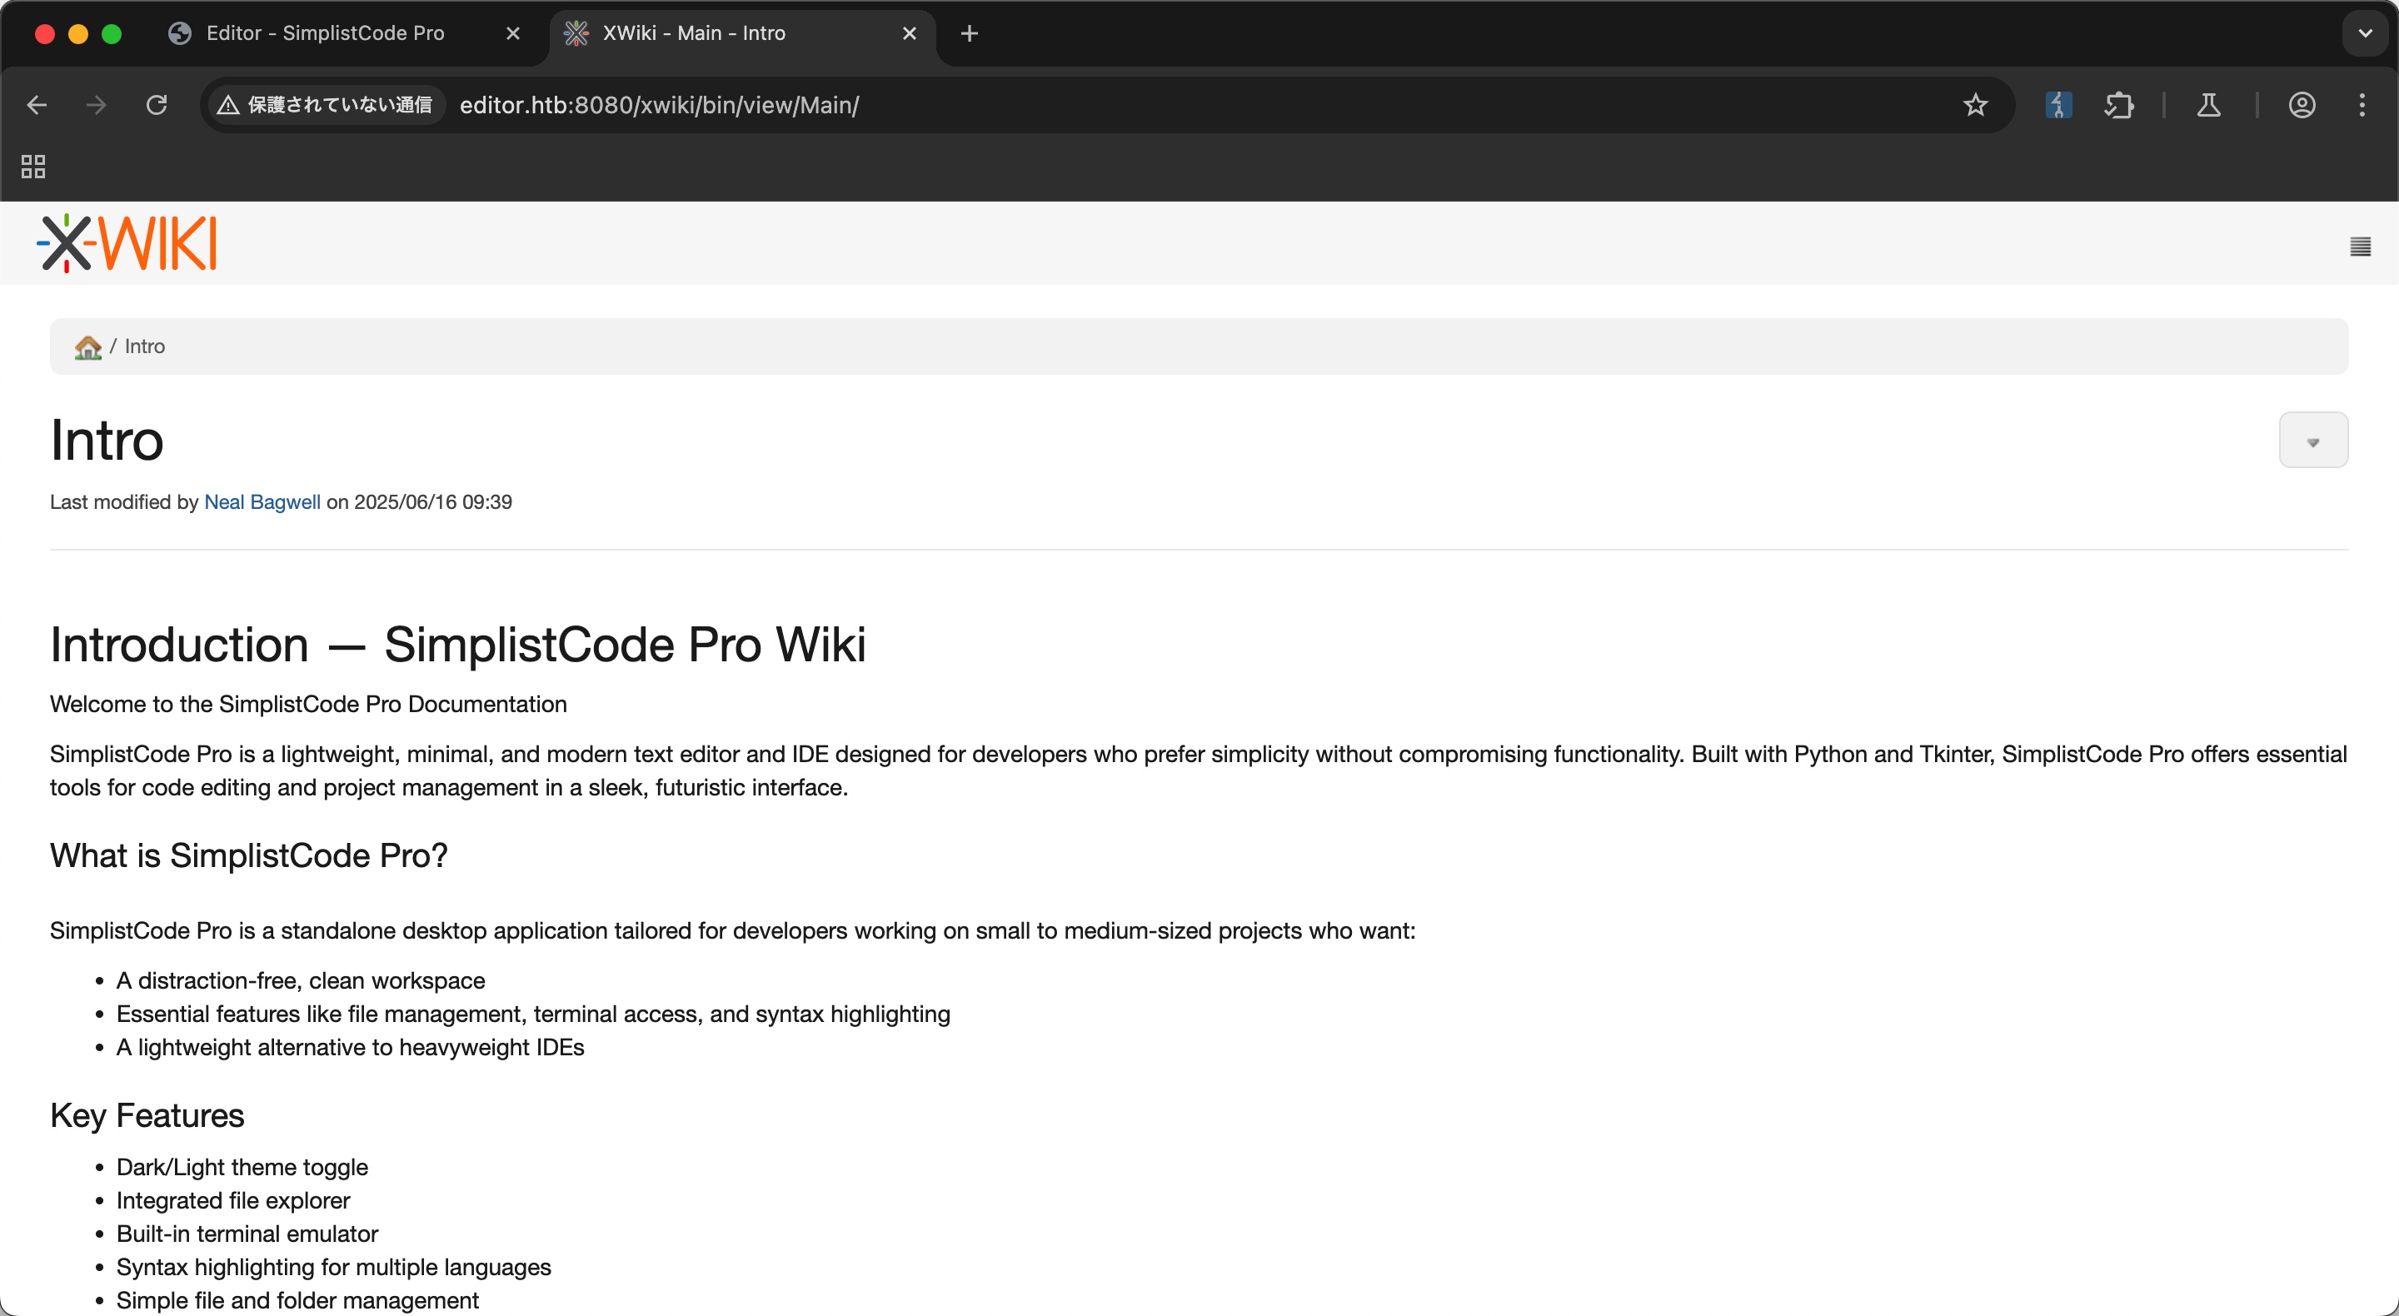The image size is (2399, 1316).
Task: Go back to previous page
Action: 37,105
